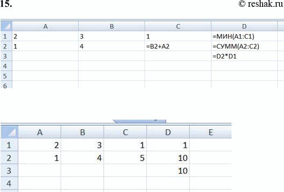Click lower sheet cell C2 with value 5
This screenshot has height=192, width=284.
pyautogui.click(x=125, y=158)
